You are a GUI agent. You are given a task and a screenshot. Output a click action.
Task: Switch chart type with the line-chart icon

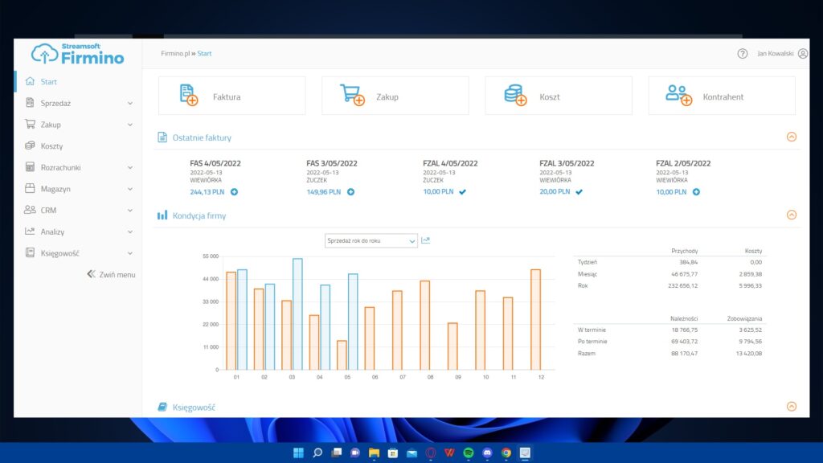(426, 240)
